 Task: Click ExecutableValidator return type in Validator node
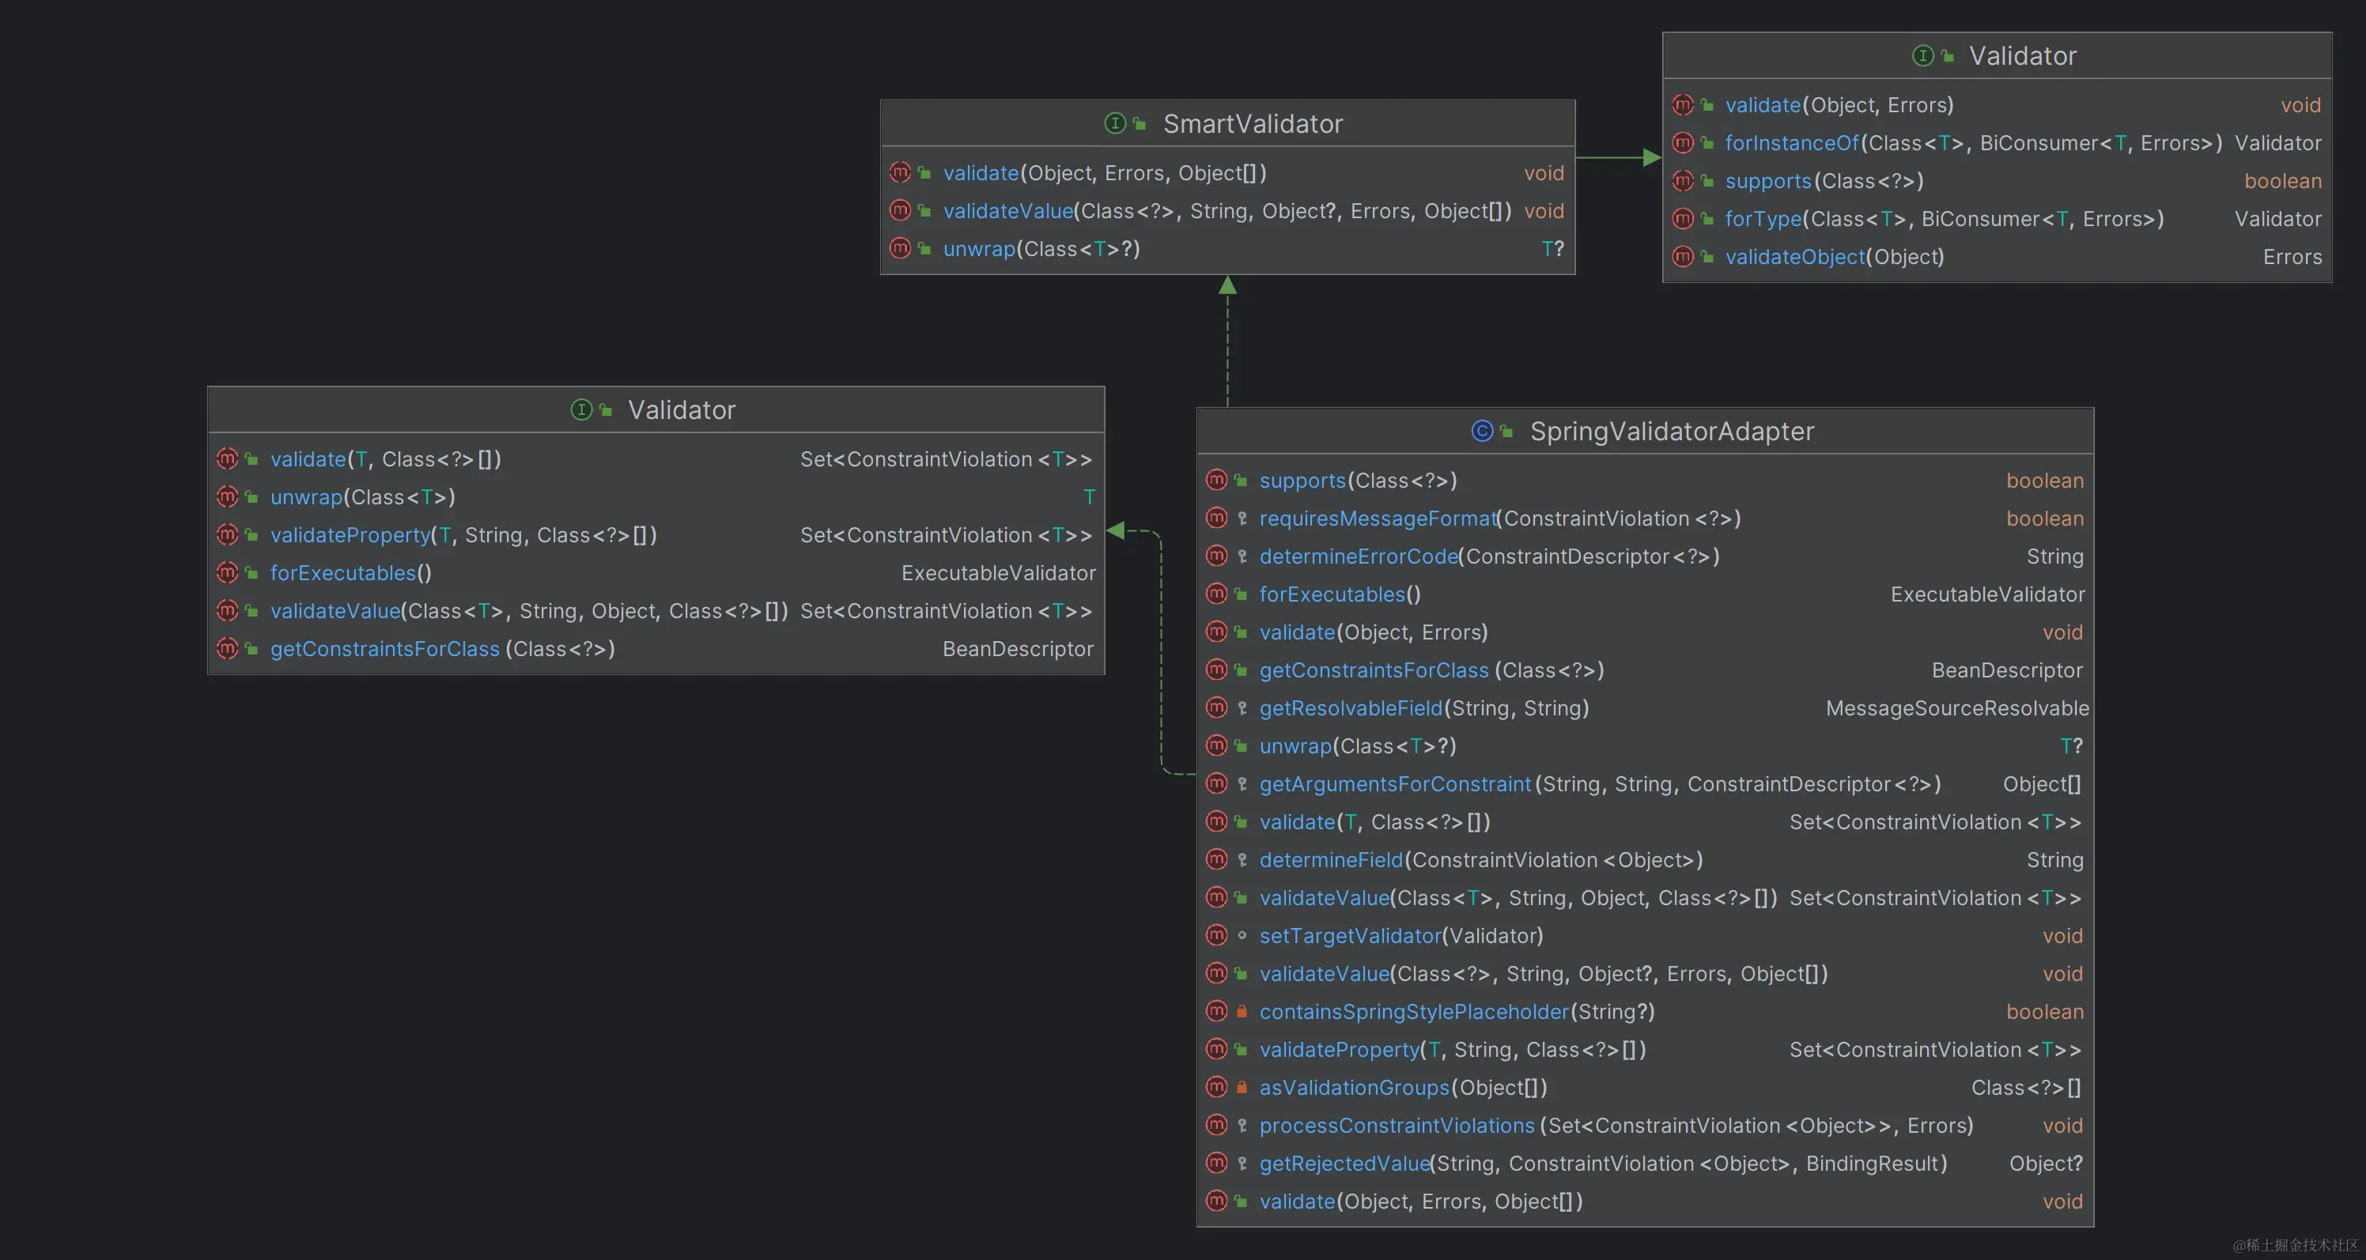pos(999,573)
